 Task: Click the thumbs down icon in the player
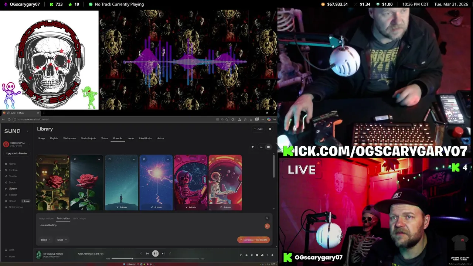[252, 255]
